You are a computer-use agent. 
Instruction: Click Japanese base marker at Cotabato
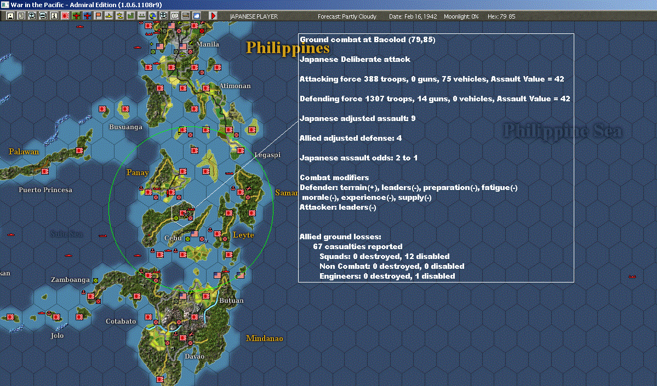[x=148, y=318]
